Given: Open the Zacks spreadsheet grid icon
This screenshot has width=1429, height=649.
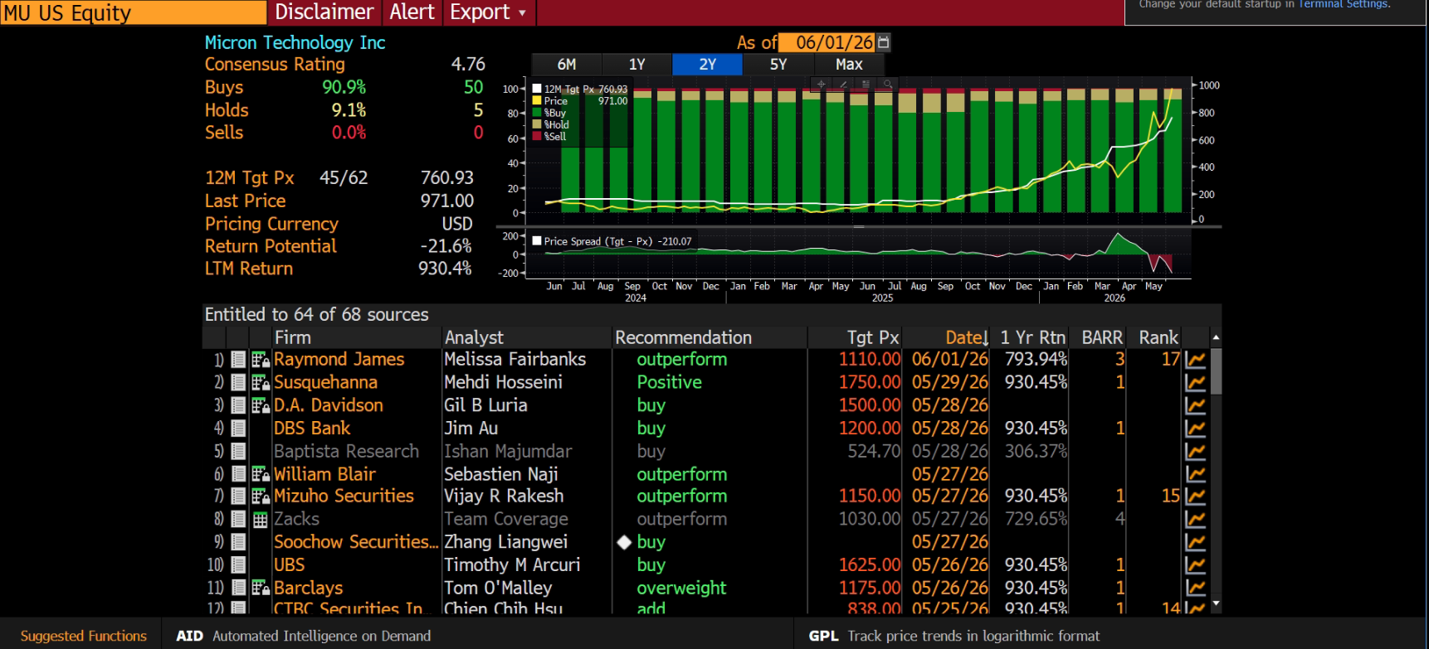Looking at the screenshot, I should click(x=261, y=520).
